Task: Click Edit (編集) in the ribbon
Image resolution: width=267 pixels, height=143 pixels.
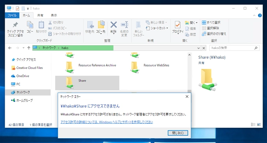Action: pos(191,29)
